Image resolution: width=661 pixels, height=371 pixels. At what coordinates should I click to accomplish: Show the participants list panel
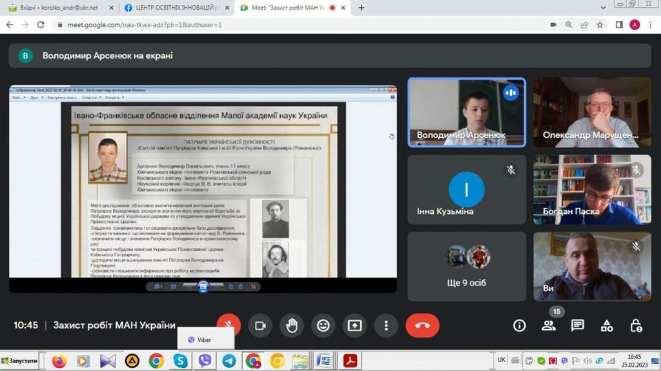549,325
